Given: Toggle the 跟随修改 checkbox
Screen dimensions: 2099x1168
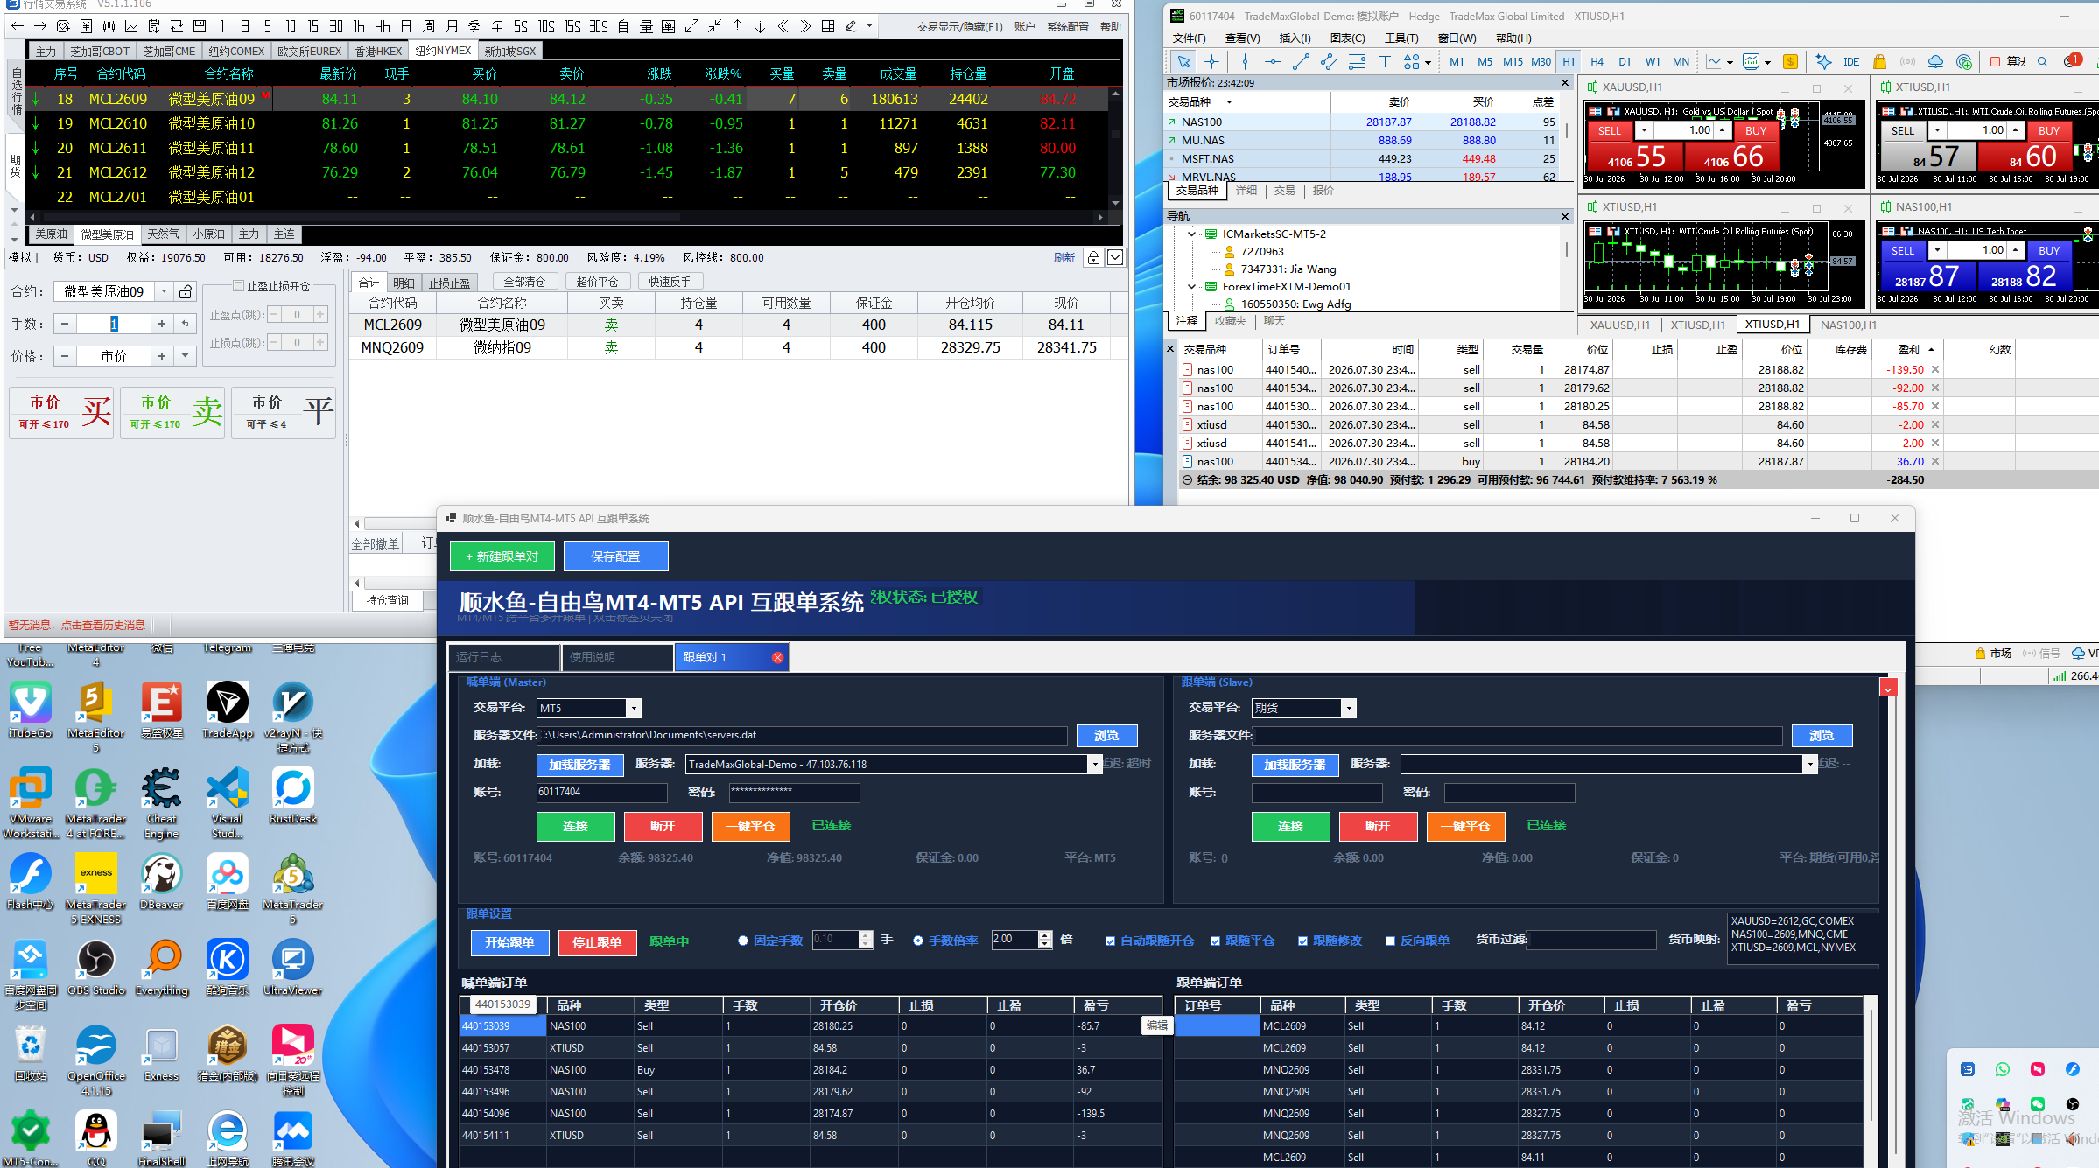Looking at the screenshot, I should point(1302,941).
